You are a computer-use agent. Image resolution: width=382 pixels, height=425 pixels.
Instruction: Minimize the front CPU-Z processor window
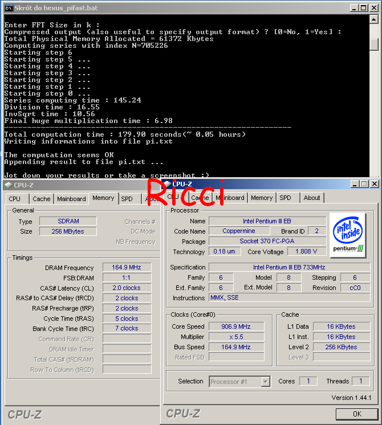[x=355, y=184]
